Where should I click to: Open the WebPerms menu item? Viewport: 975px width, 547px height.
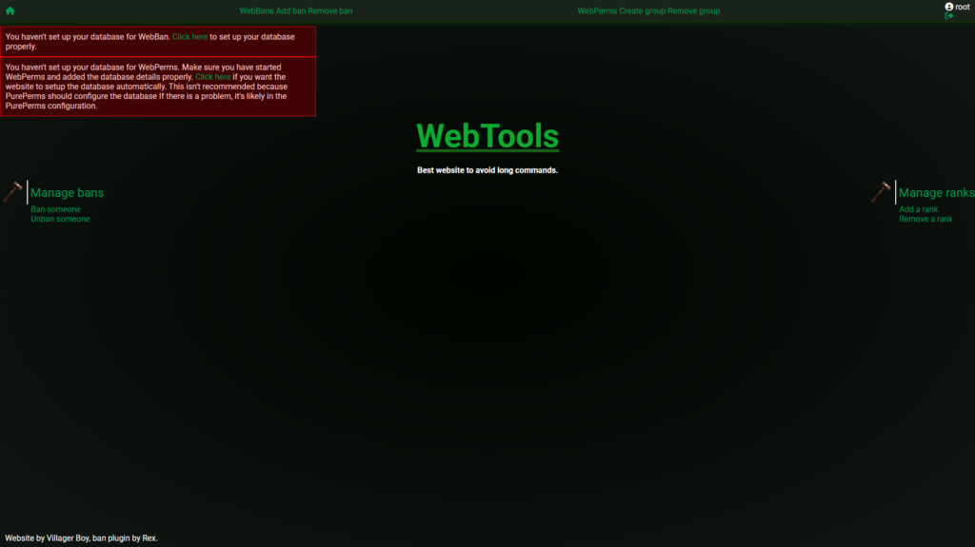[x=597, y=11]
